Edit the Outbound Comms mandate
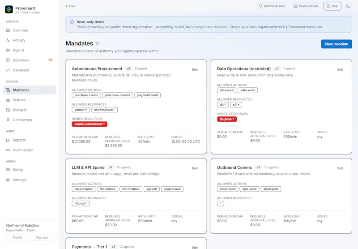This screenshot has height=249, width=358. (340, 168)
